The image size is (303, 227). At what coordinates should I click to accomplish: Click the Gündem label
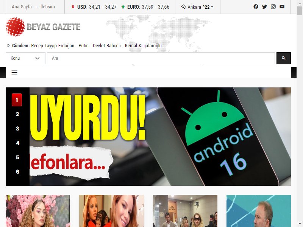point(21,46)
